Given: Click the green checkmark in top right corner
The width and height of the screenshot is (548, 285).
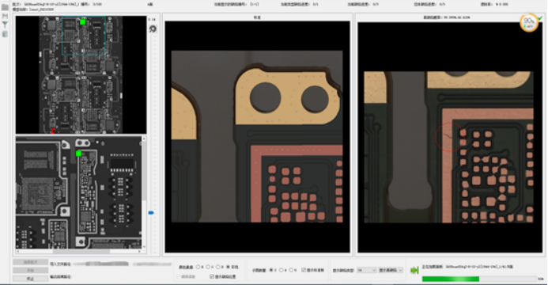Looking at the screenshot, I should pos(540,17).
